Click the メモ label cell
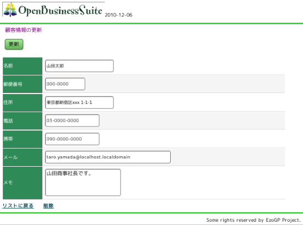Viewport: 303px width, 225px height. pos(23,183)
